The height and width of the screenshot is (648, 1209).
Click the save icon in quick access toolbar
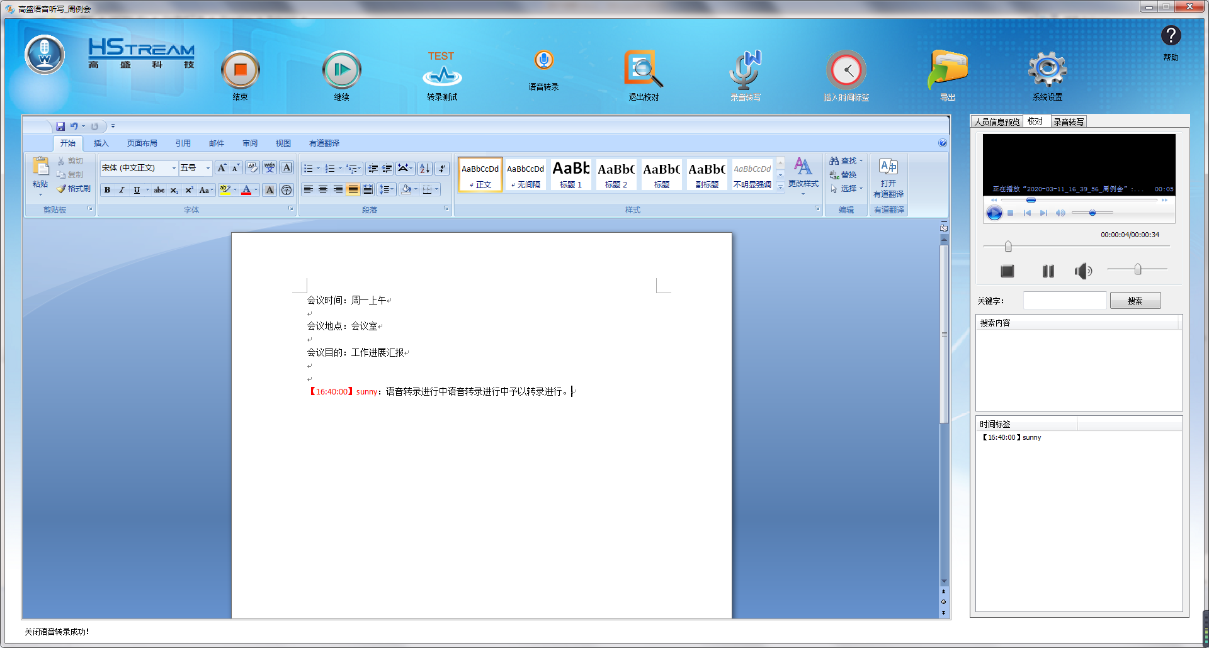(60, 126)
